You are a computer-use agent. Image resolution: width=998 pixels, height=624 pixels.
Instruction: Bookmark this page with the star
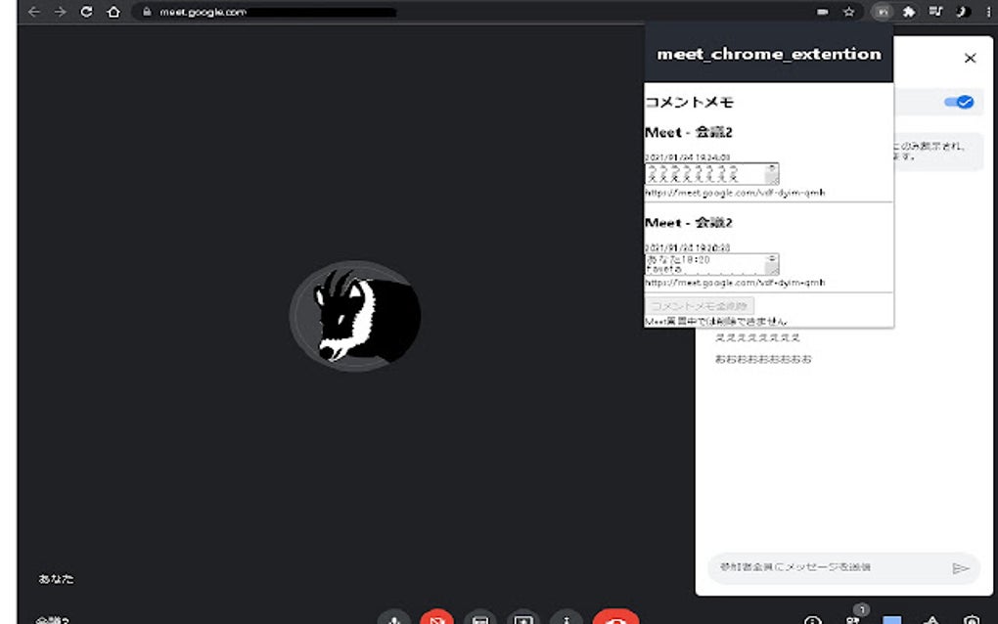[x=849, y=12]
